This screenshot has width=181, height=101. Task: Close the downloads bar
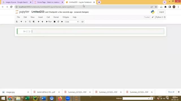click(x=179, y=92)
